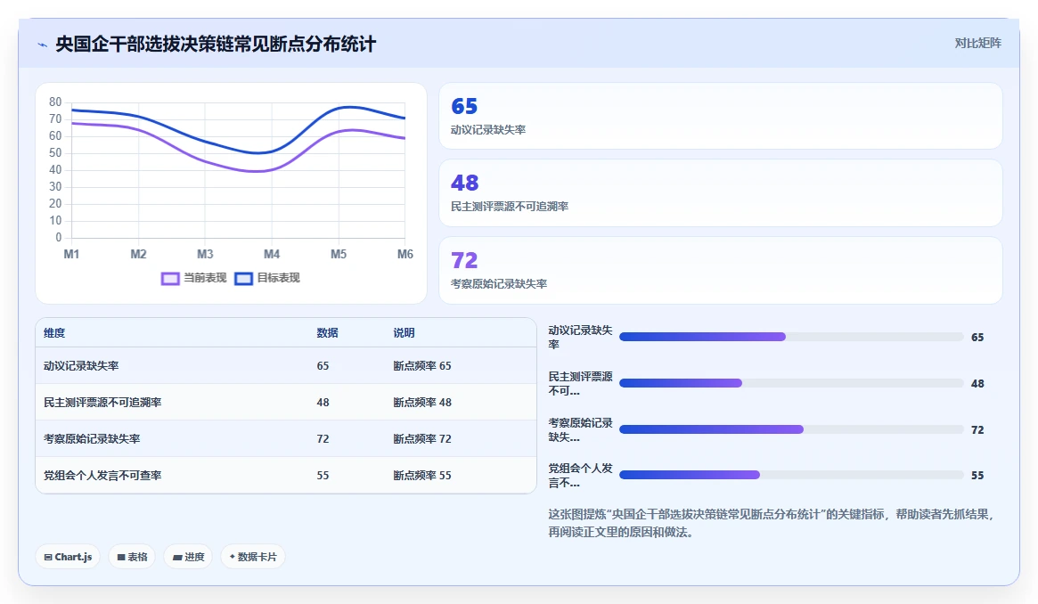The height and width of the screenshot is (604, 1038).
Task: Select the 党组会个人发言不可查率 table row
Action: pyautogui.click(x=286, y=475)
